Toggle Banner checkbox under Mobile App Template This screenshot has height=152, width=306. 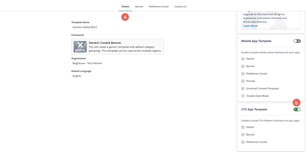(243, 66)
